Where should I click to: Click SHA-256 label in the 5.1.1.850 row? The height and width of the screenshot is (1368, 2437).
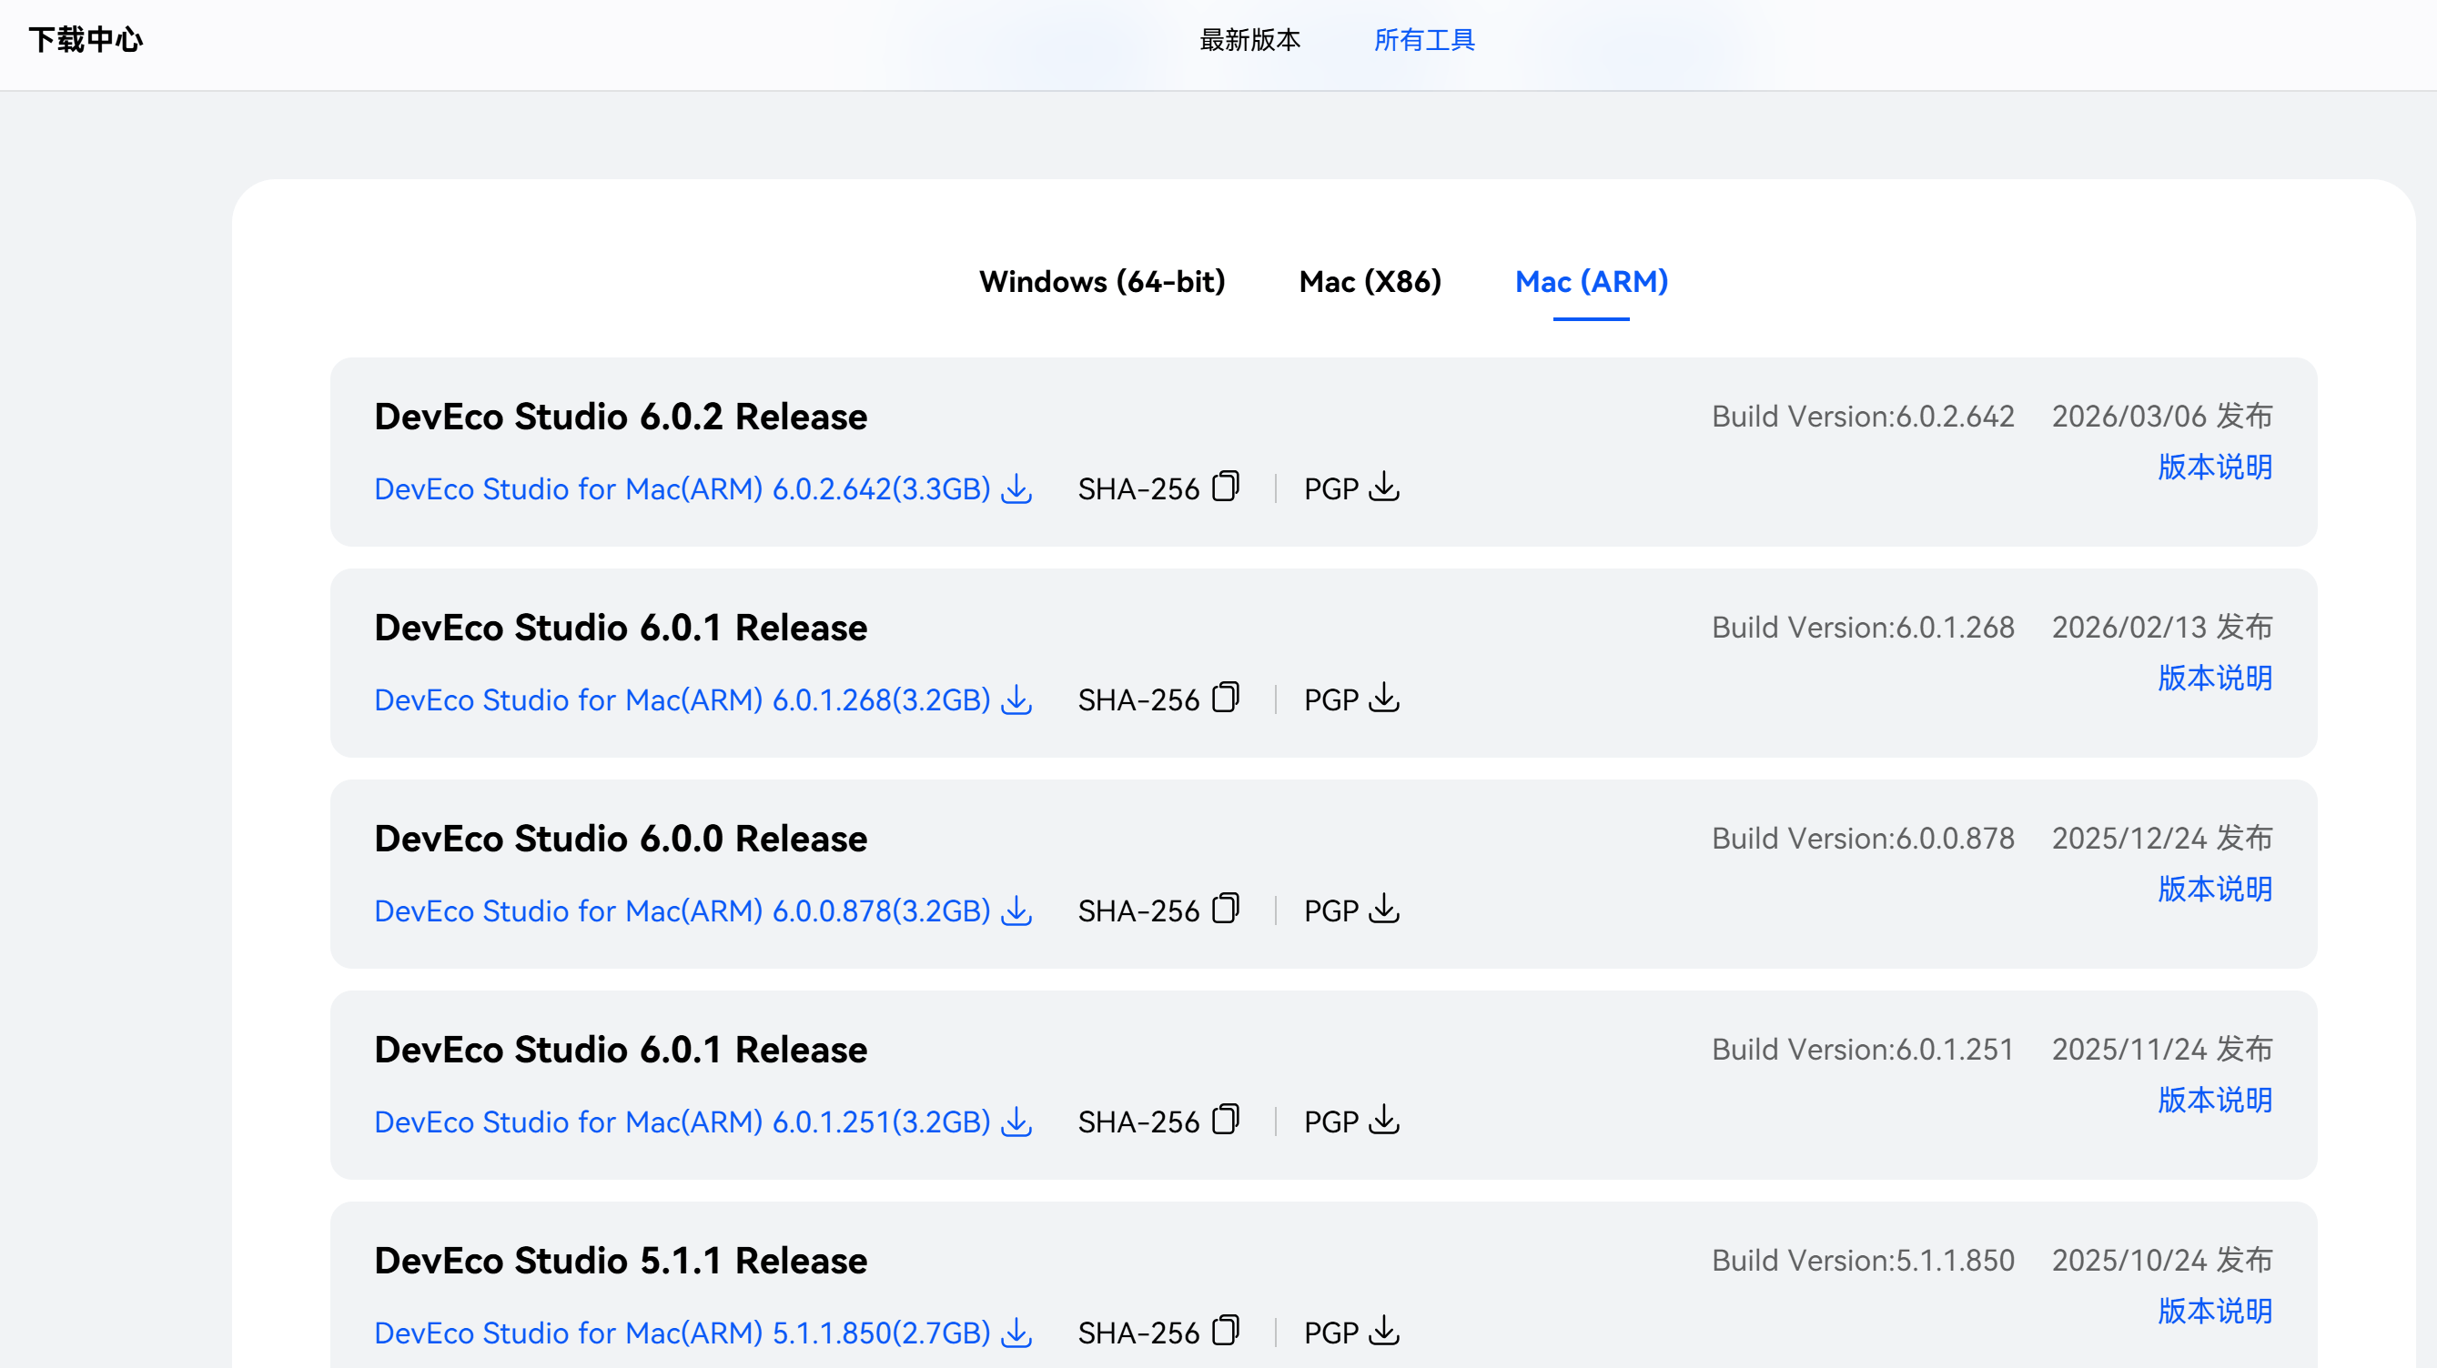[1138, 1333]
